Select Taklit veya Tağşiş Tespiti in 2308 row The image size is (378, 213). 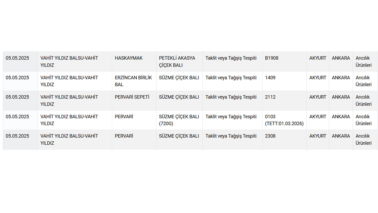tap(231, 136)
